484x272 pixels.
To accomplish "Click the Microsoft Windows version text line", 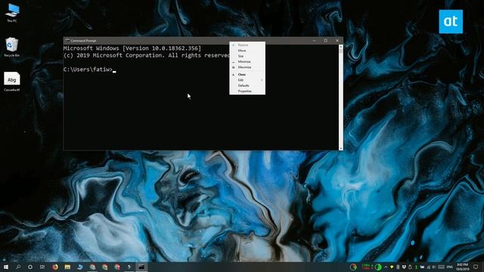I will point(132,48).
